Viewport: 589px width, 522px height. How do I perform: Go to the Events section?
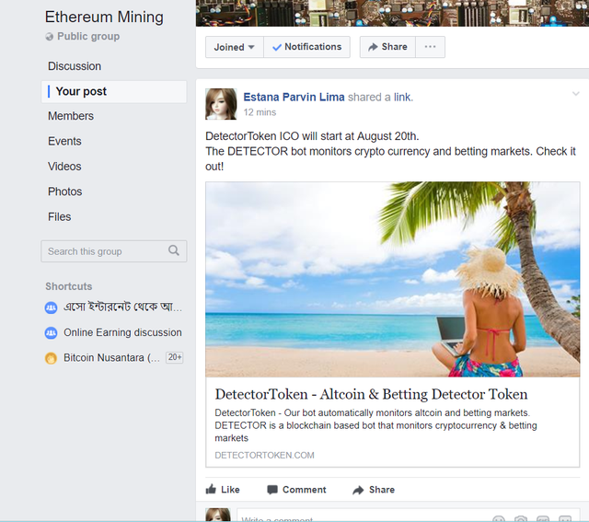click(64, 141)
